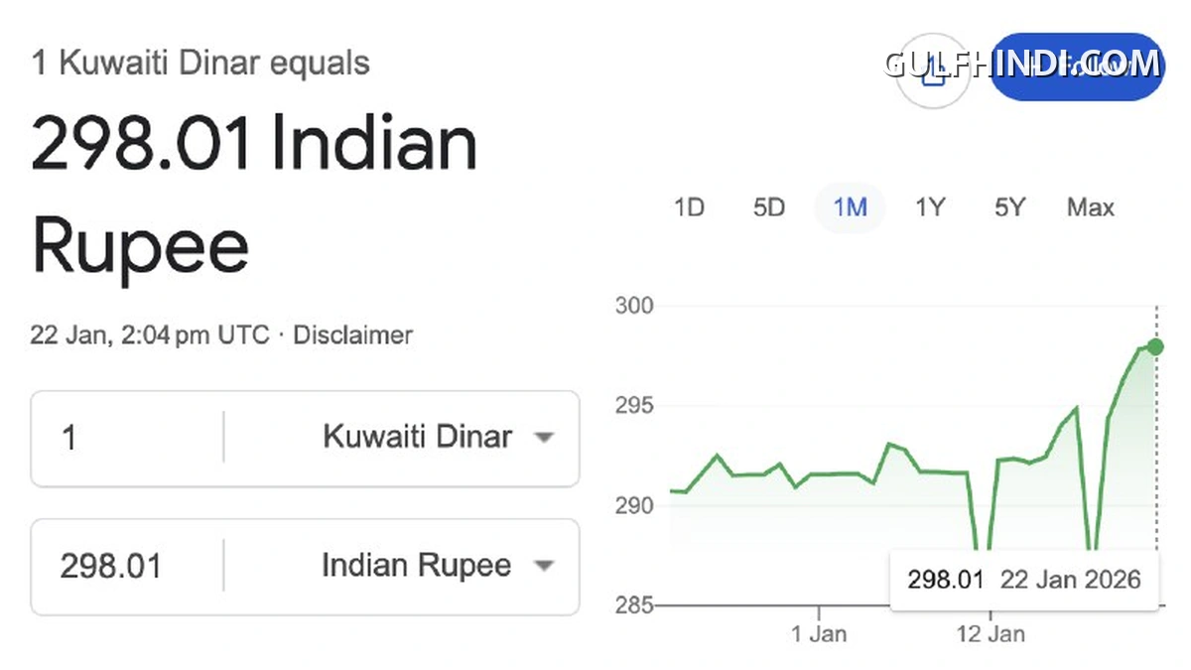Click the green endpoint dot on chart

(1155, 346)
